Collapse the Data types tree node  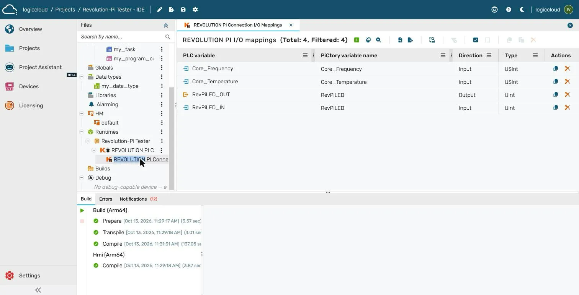[82, 77]
